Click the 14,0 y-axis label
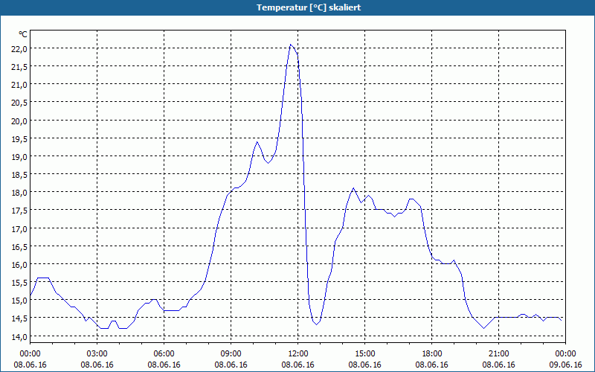The height and width of the screenshot is (372, 595). [19, 336]
